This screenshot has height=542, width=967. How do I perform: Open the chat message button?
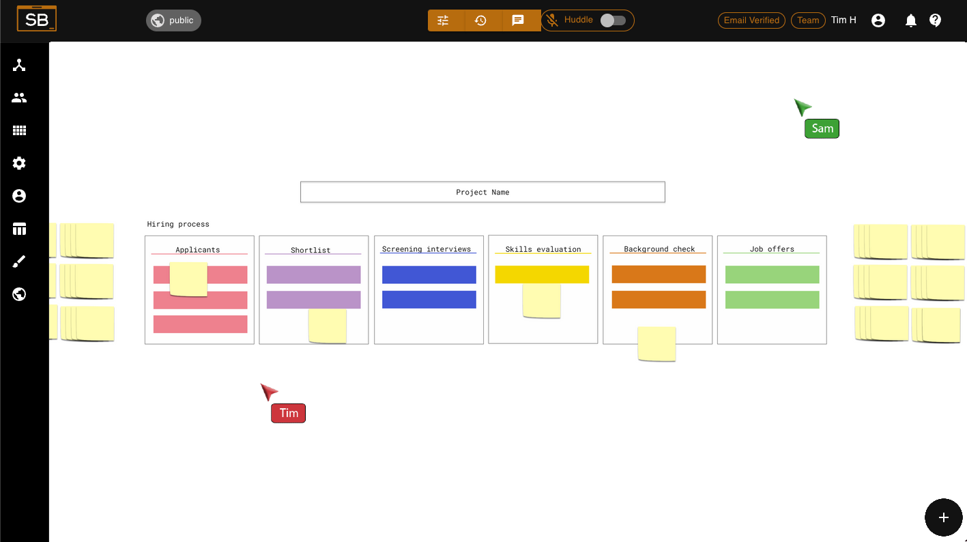tap(518, 20)
